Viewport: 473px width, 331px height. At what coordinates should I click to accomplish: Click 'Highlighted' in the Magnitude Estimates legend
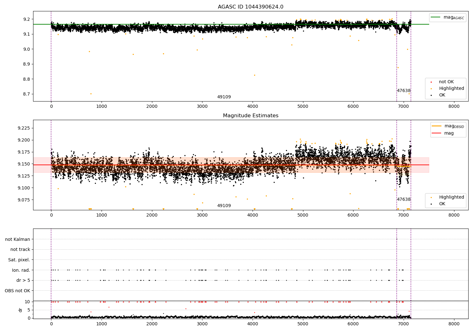point(451,197)
